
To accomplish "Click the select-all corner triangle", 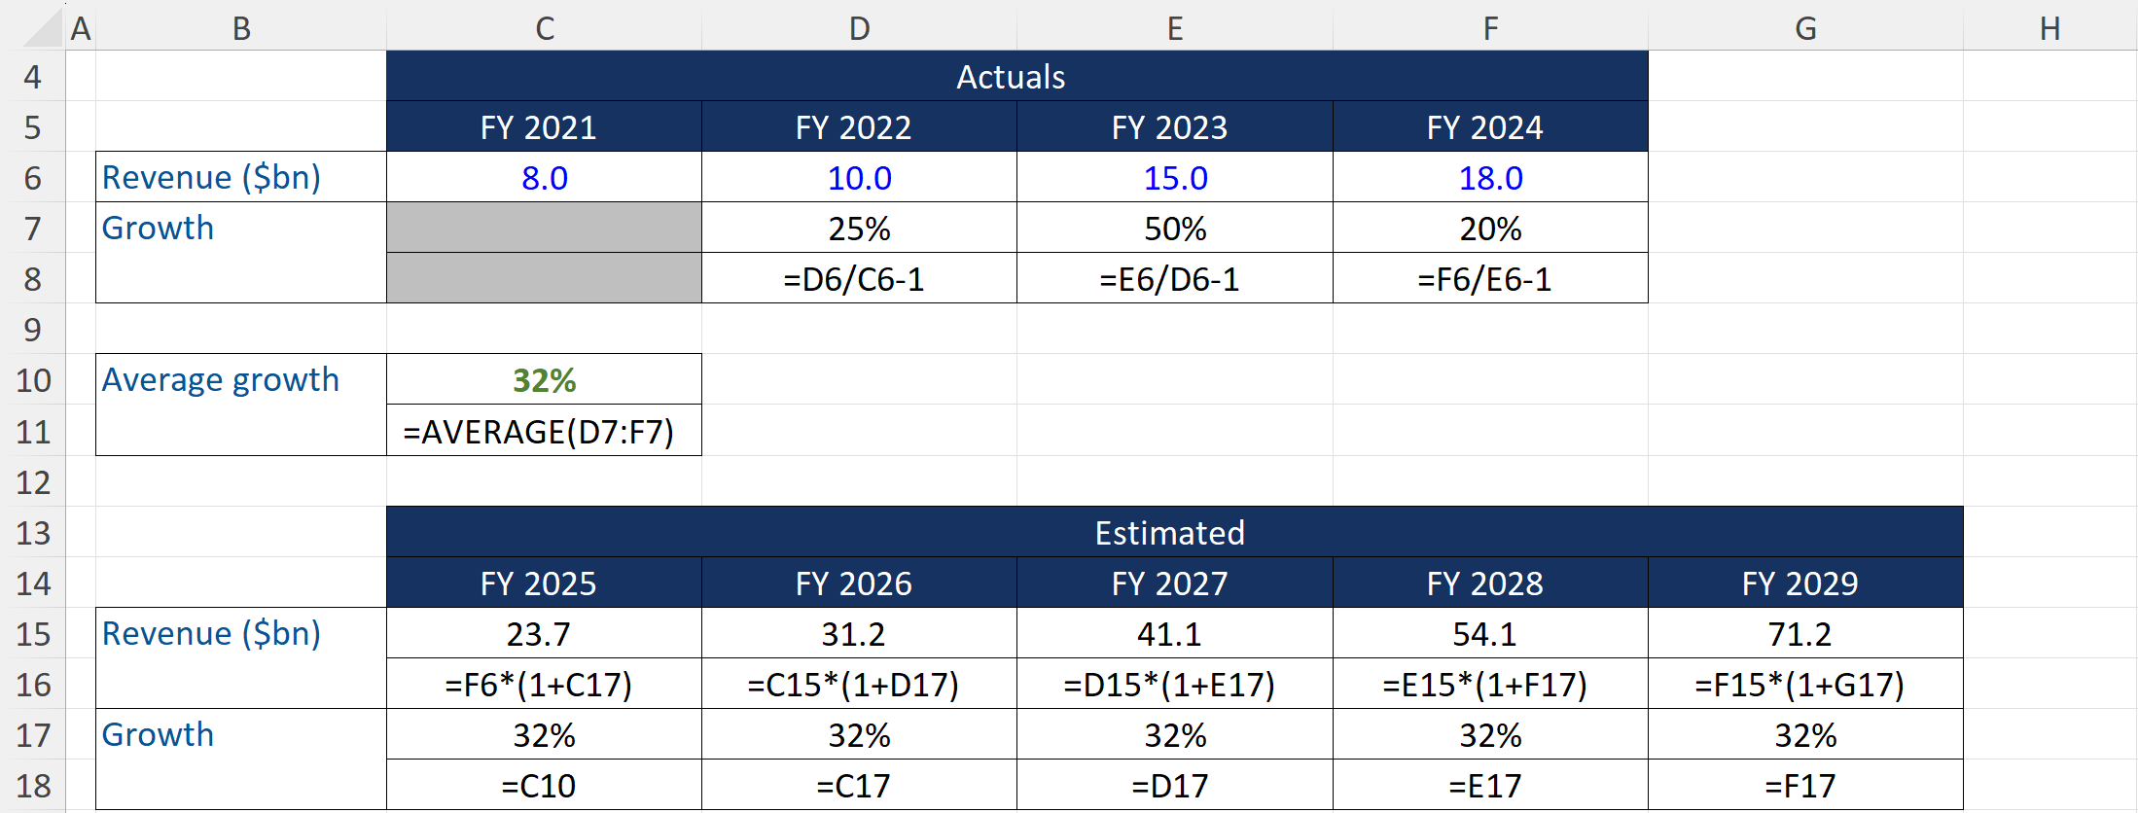I will coord(43,28).
